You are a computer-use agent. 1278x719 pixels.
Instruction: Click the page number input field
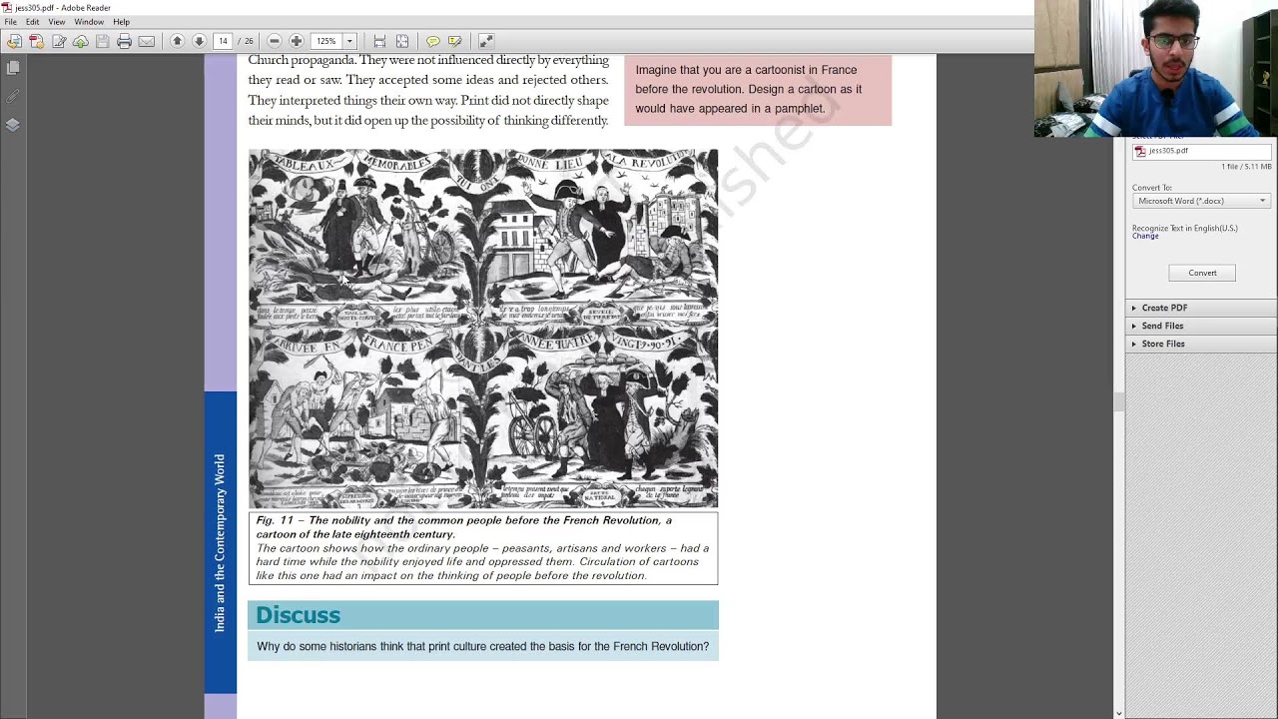coord(223,41)
